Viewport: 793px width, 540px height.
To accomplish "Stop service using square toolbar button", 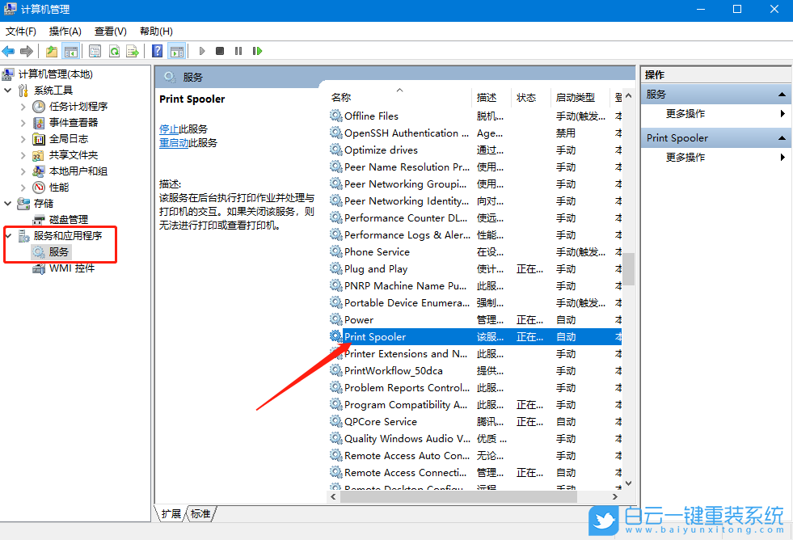I will (220, 51).
